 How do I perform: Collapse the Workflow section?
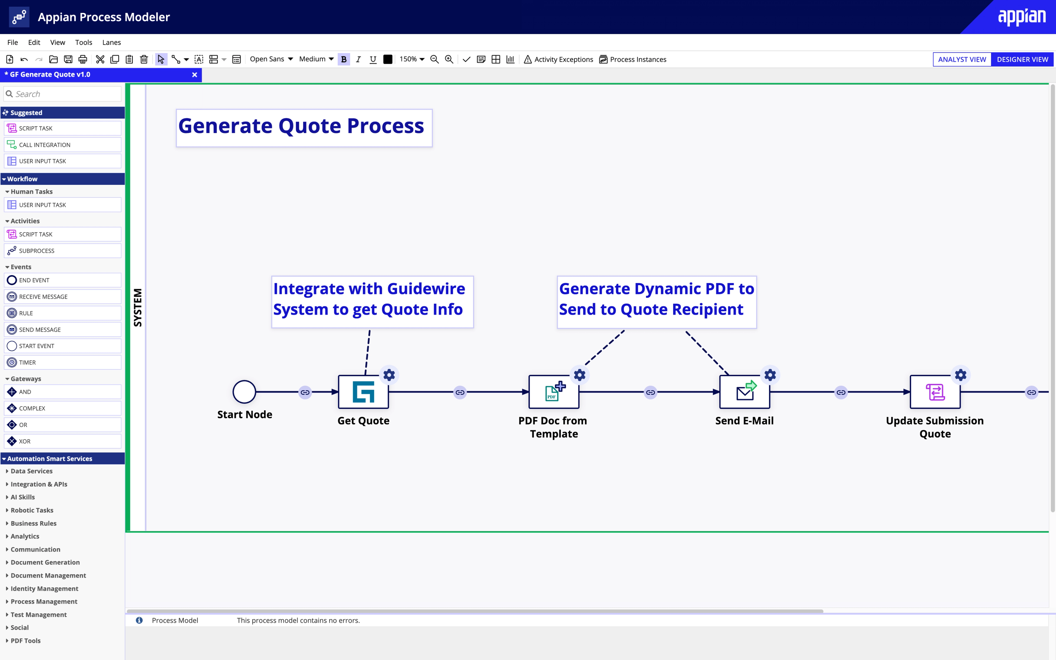62,179
